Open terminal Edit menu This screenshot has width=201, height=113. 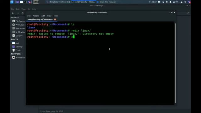pos(43,16)
